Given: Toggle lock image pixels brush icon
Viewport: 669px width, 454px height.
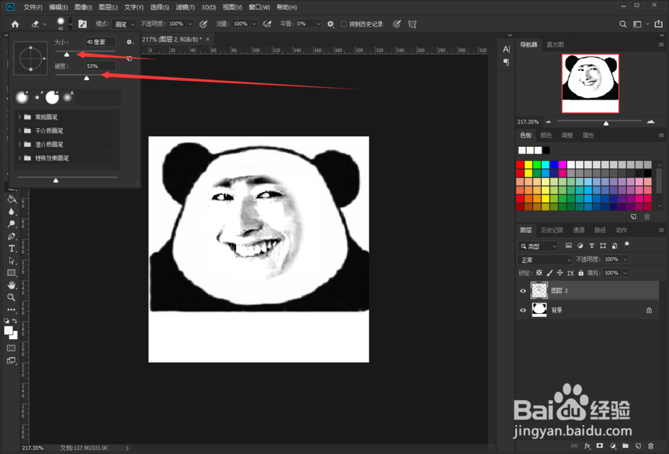Looking at the screenshot, I should (x=549, y=273).
